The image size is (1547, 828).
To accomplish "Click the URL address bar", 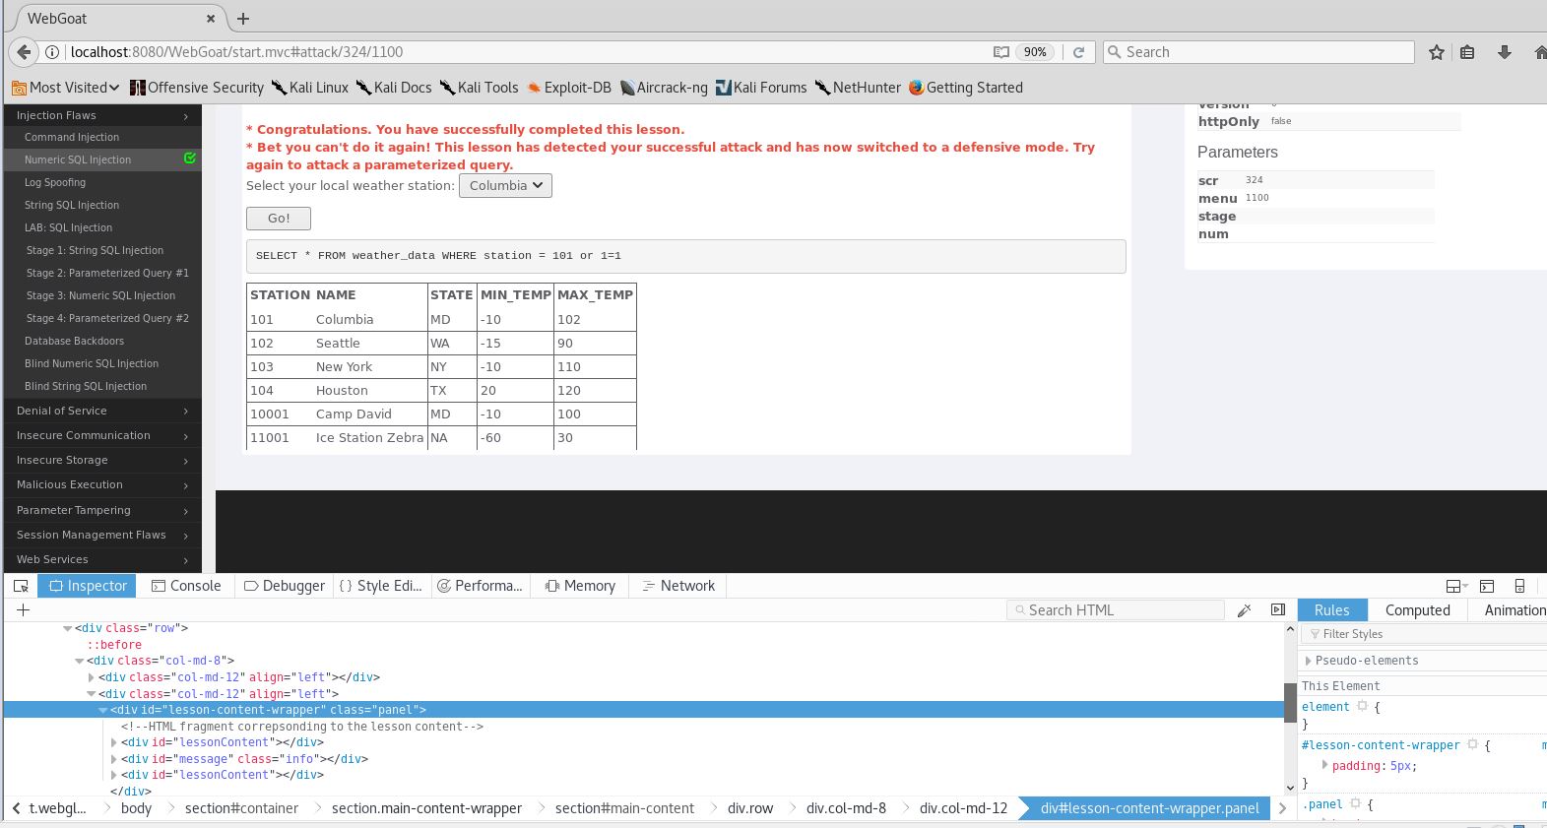I will click(527, 52).
